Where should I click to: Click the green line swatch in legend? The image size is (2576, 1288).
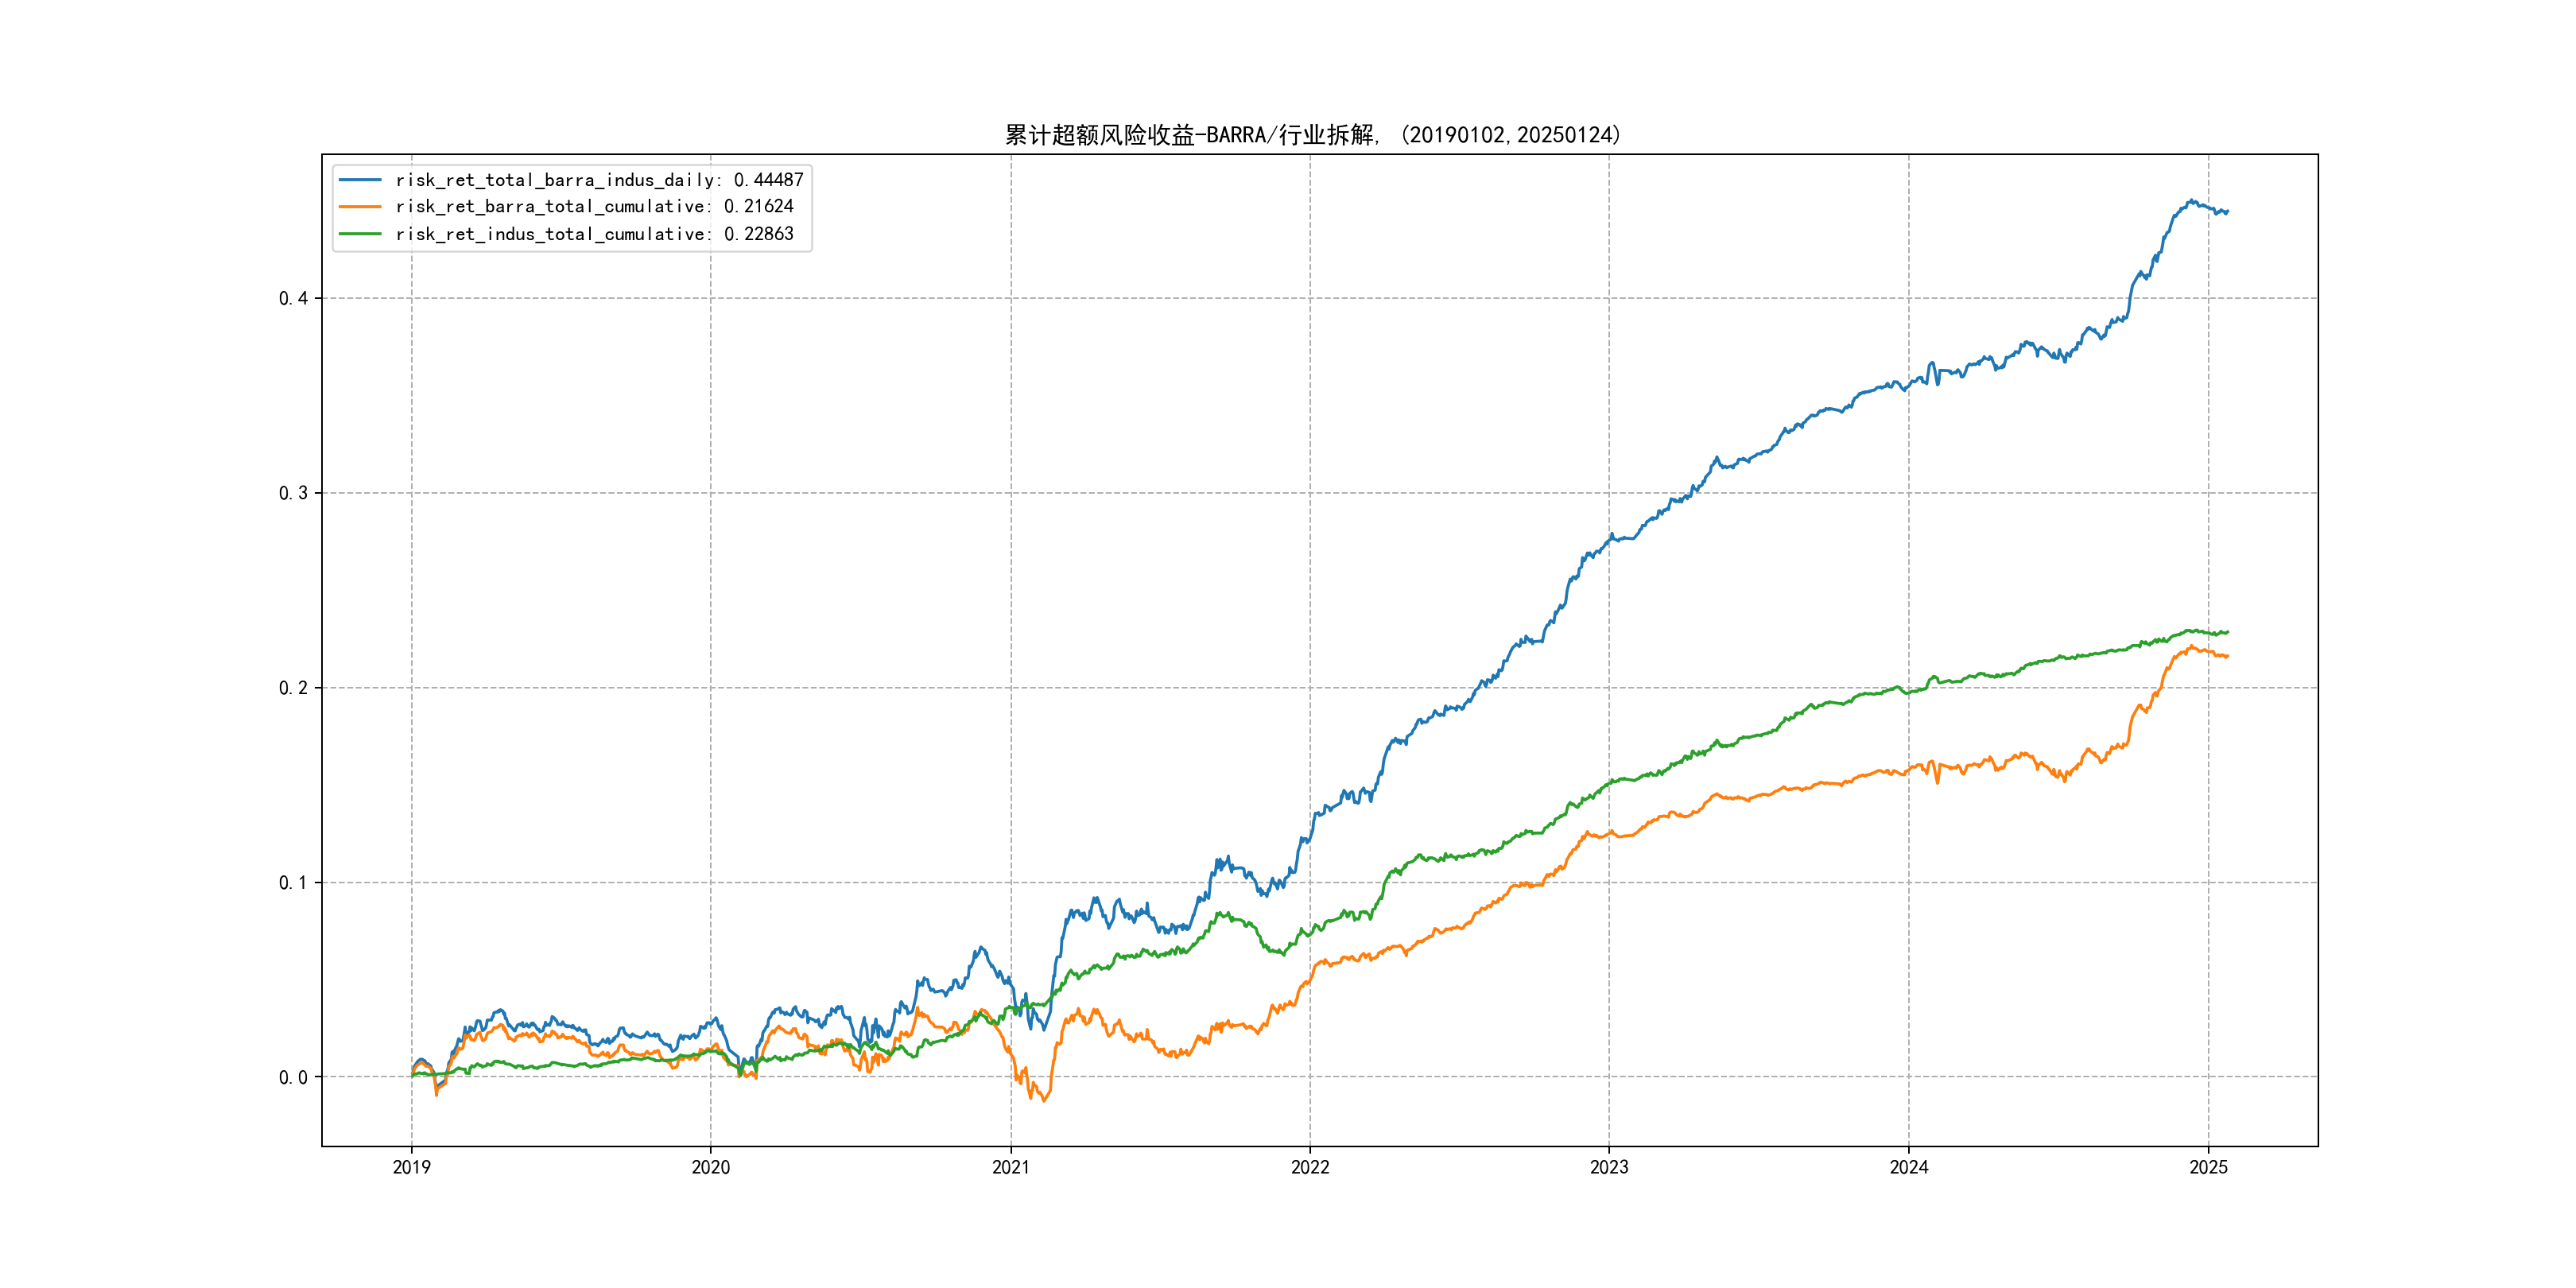tap(360, 234)
